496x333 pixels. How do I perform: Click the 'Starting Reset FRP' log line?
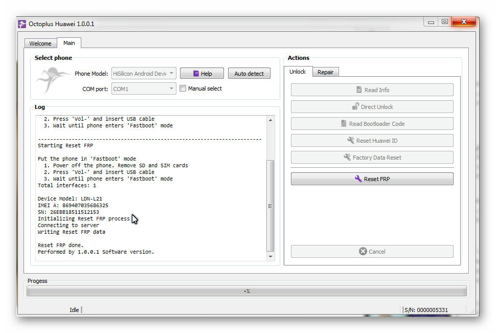(65, 146)
